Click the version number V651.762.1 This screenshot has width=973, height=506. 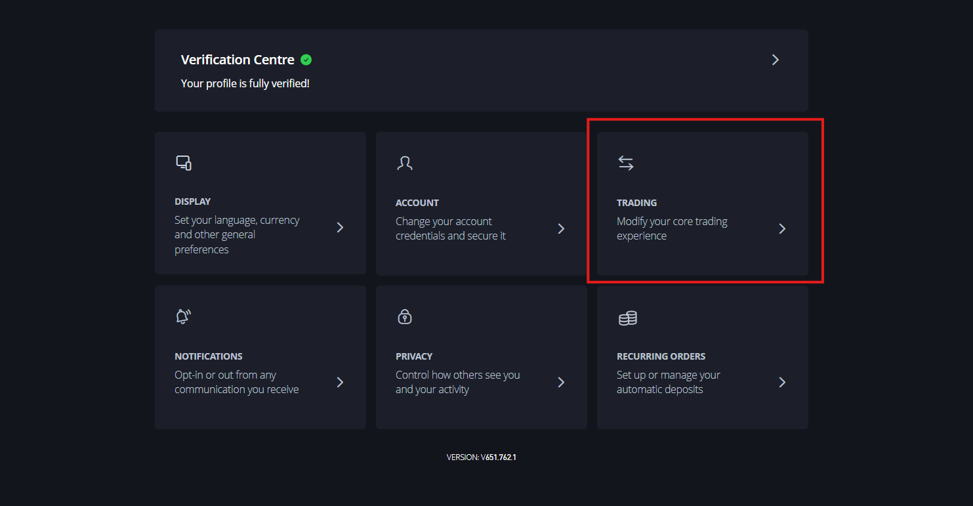tap(497, 457)
